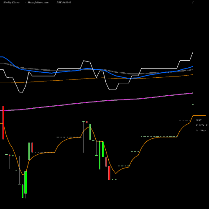Click the 'BSE 513343' ticker label
This screenshot has height=209, width=209.
tap(64, 3)
